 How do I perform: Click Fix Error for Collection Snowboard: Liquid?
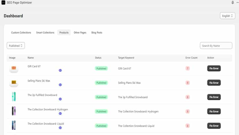pos(214,126)
